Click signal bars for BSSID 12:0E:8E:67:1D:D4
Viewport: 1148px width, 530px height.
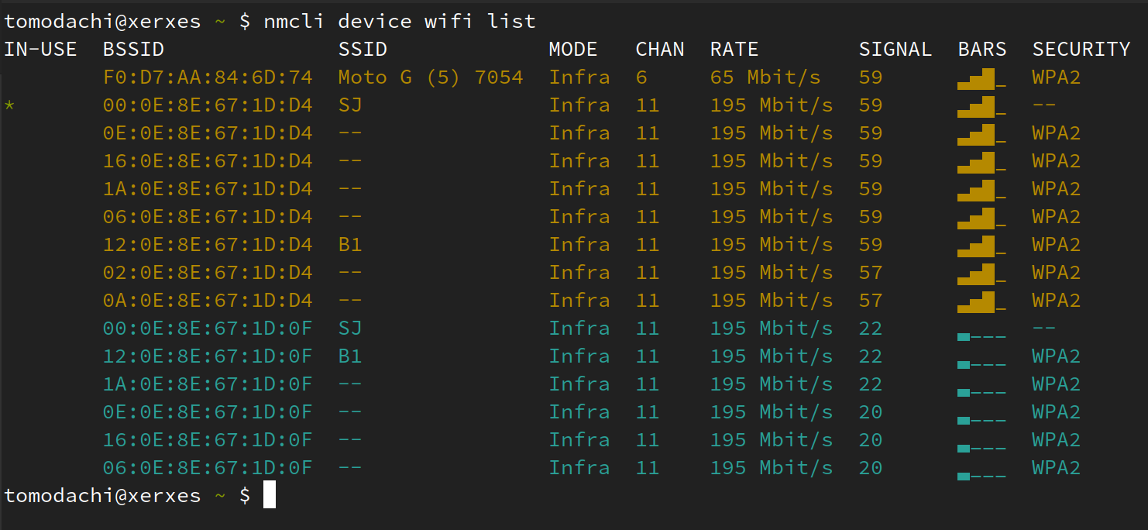[981, 246]
